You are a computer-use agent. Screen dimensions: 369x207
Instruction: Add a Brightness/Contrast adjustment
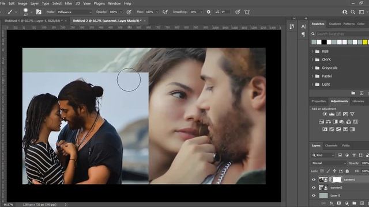325,114
